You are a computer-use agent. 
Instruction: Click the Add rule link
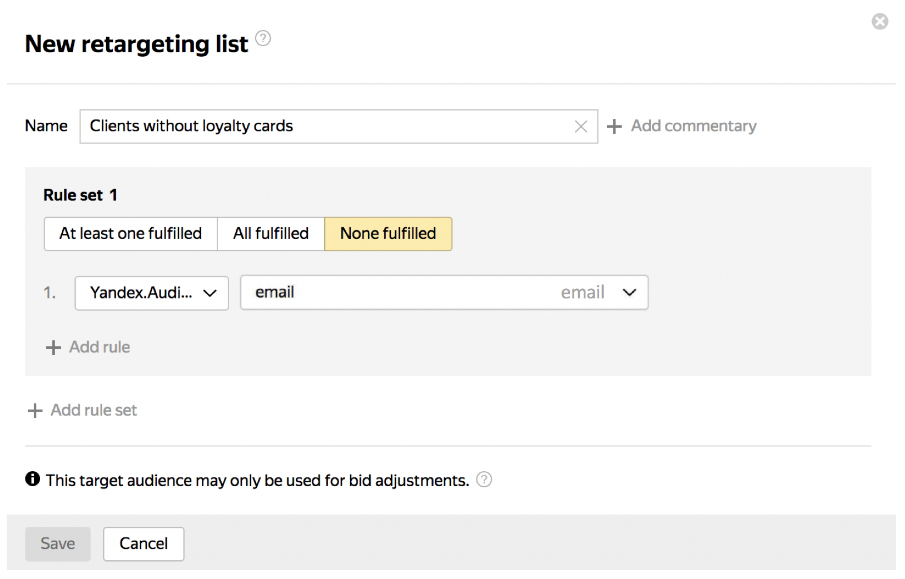pos(100,347)
